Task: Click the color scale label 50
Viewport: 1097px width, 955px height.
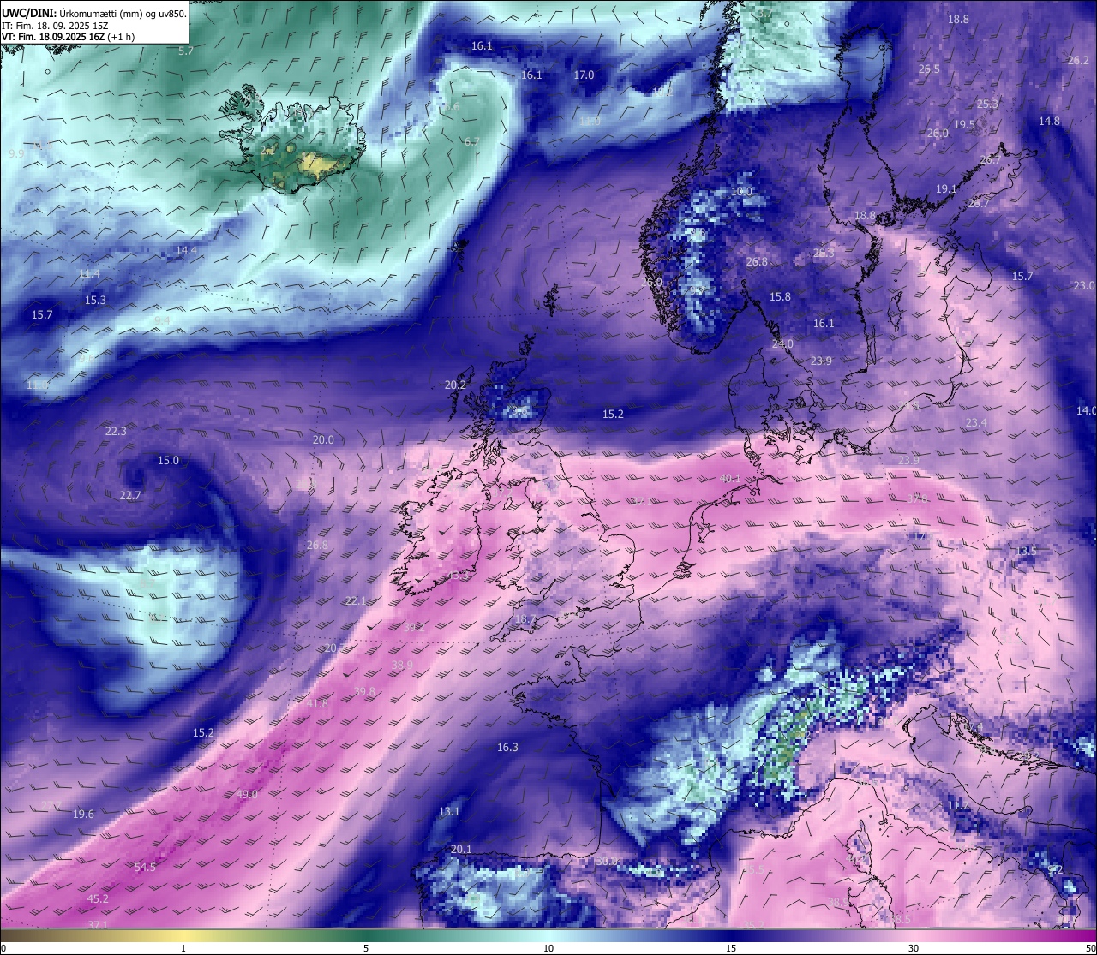Action: pyautogui.click(x=1091, y=948)
